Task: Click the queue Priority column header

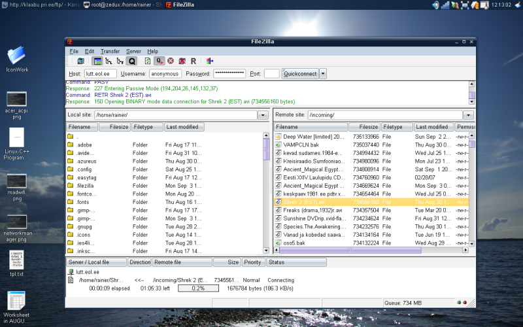Action: pyautogui.click(x=254, y=262)
